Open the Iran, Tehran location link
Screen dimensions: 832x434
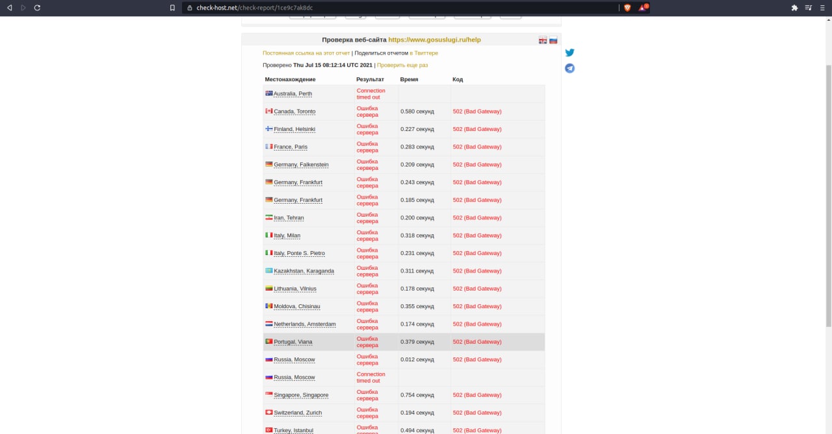[x=289, y=218]
